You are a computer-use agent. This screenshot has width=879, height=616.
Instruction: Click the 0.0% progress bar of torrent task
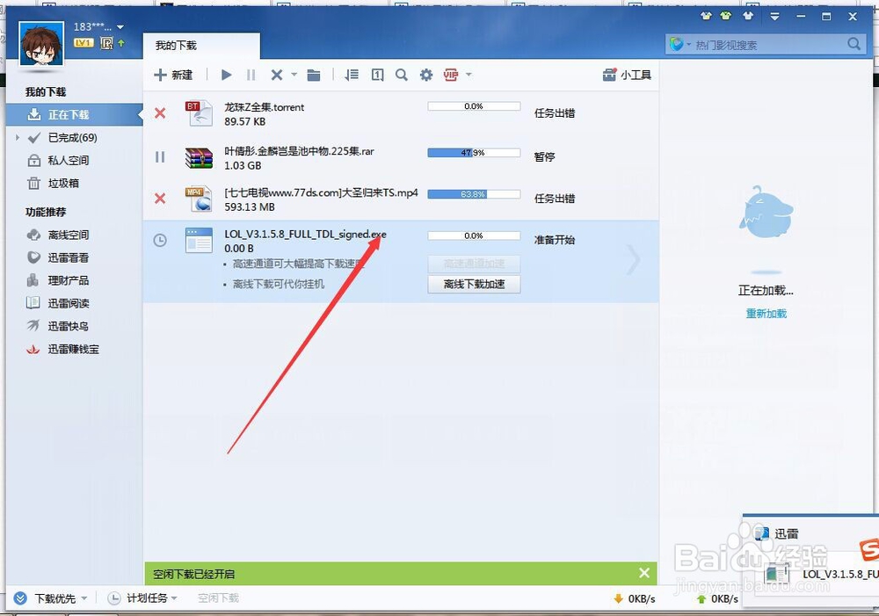474,106
